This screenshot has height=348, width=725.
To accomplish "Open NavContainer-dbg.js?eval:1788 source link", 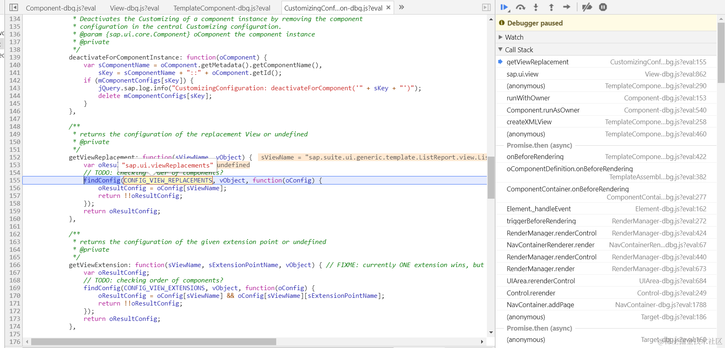I will (661, 305).
